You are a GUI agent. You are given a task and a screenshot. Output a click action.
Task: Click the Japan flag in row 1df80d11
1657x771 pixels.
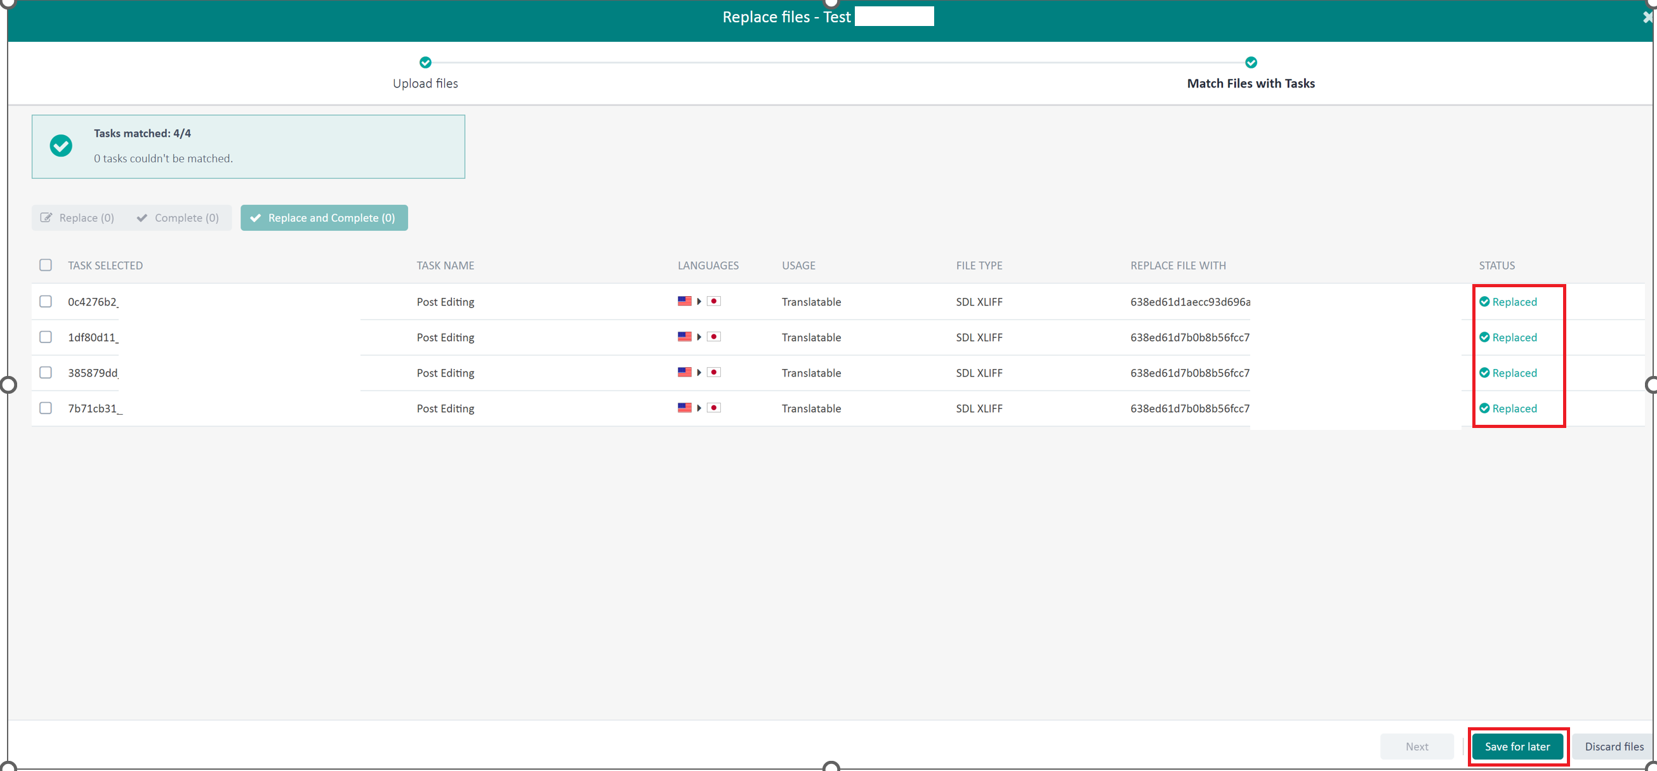[x=713, y=337]
